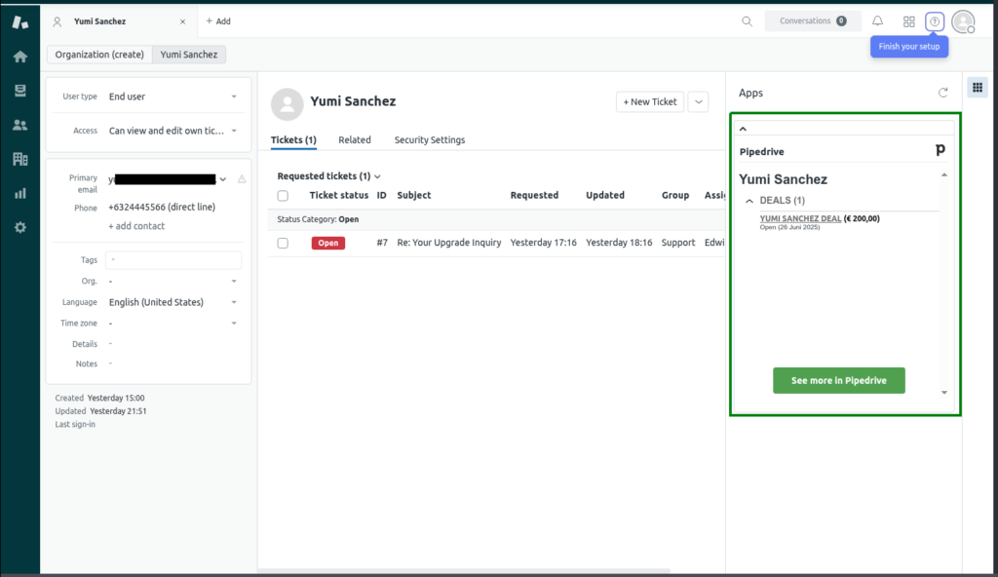
Task: Open the Org. dropdown
Action: tap(173, 282)
